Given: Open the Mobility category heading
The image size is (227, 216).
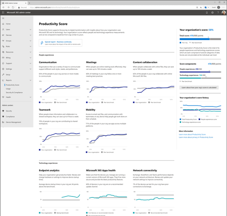Looking at the screenshot, I should (x=91, y=110).
